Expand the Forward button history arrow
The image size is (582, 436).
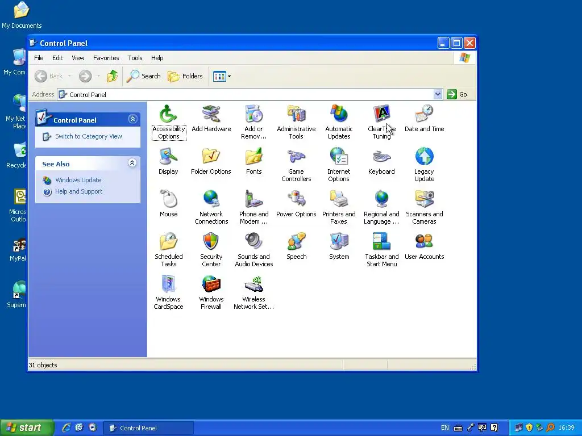click(98, 77)
